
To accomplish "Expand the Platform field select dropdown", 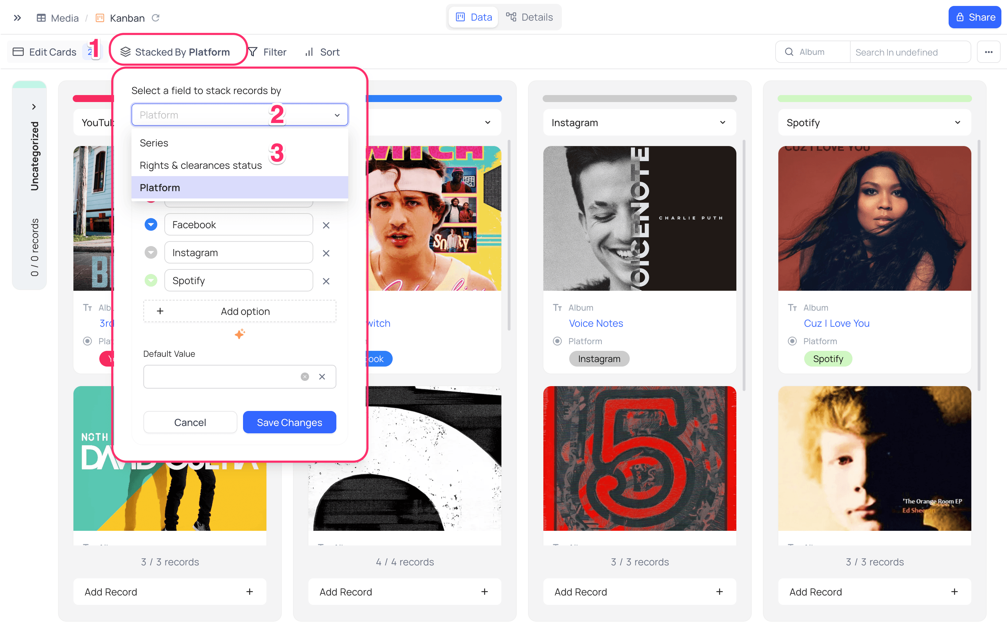I will (337, 115).
